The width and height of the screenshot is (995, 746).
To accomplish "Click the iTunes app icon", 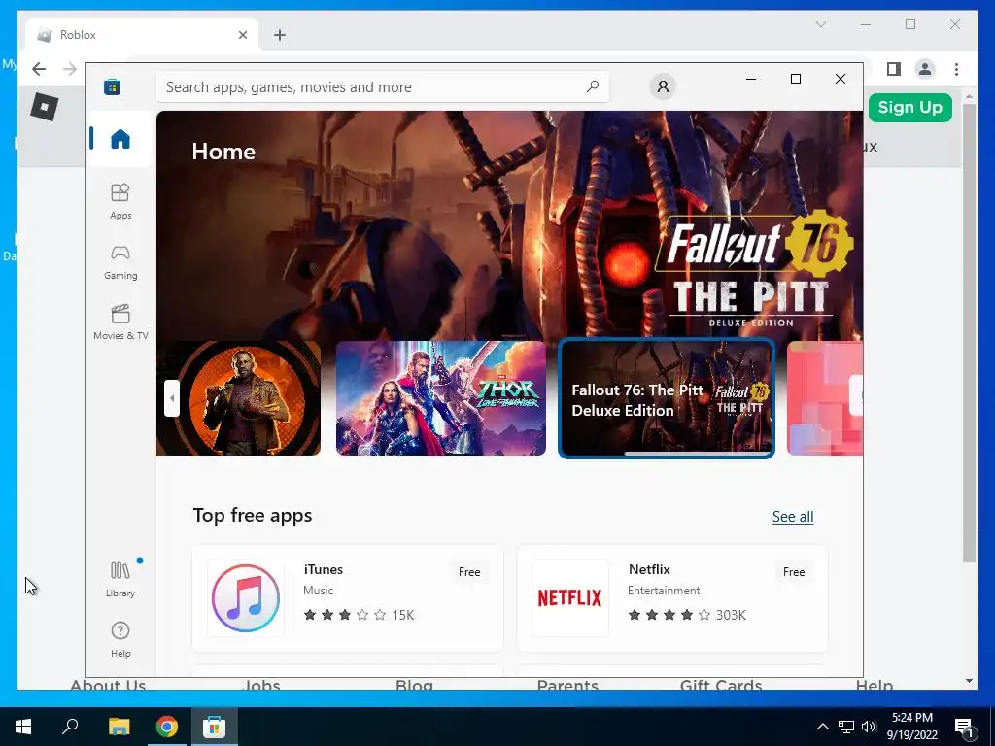I will click(x=246, y=598).
